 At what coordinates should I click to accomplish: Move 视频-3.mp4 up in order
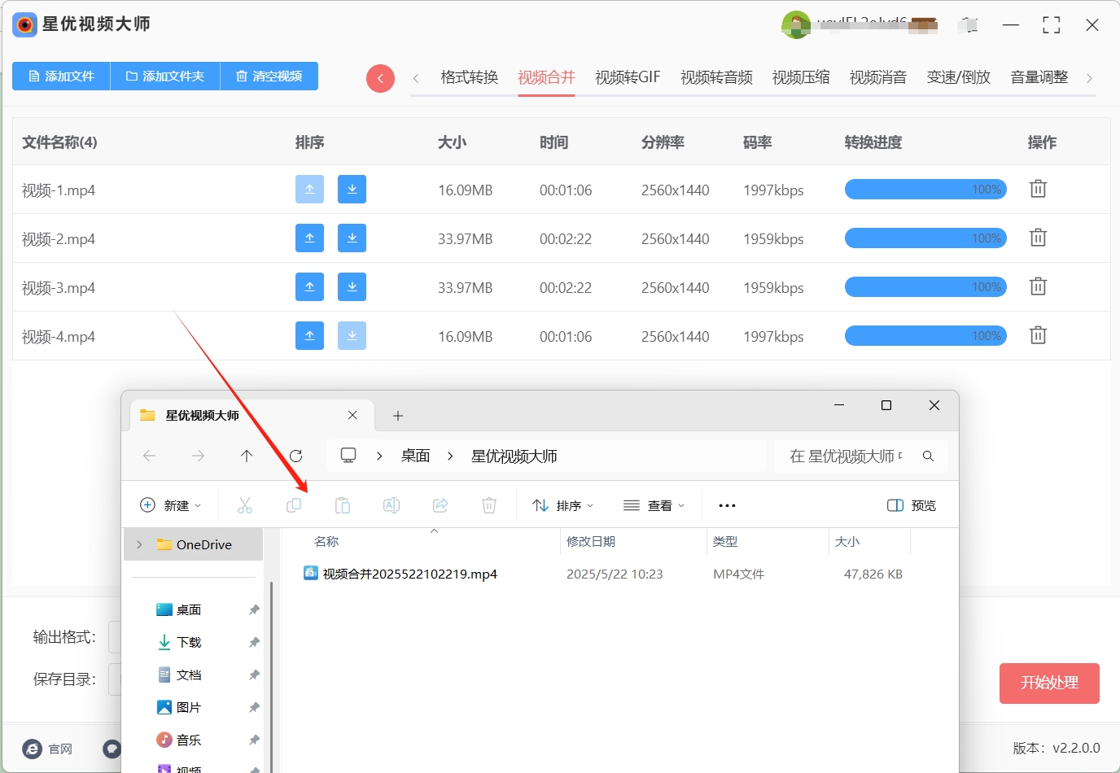tap(309, 287)
